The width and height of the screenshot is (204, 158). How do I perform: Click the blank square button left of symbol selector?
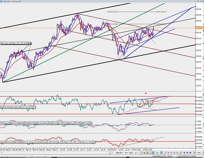[x=110, y=153]
